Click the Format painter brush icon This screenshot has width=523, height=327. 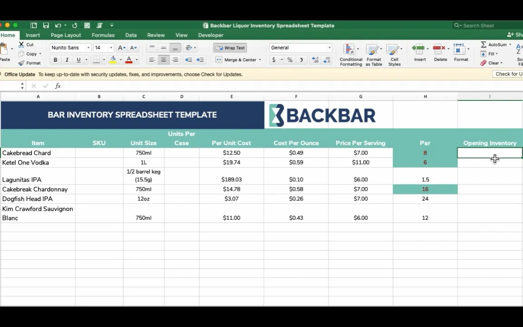(x=21, y=63)
